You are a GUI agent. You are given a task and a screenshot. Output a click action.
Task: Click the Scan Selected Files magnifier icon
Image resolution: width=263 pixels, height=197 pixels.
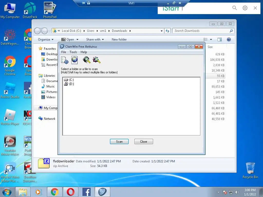[97, 60]
